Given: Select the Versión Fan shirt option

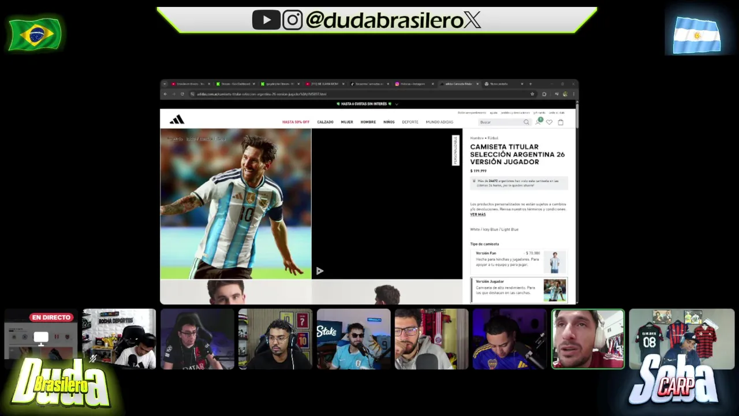Looking at the screenshot, I should (518, 262).
